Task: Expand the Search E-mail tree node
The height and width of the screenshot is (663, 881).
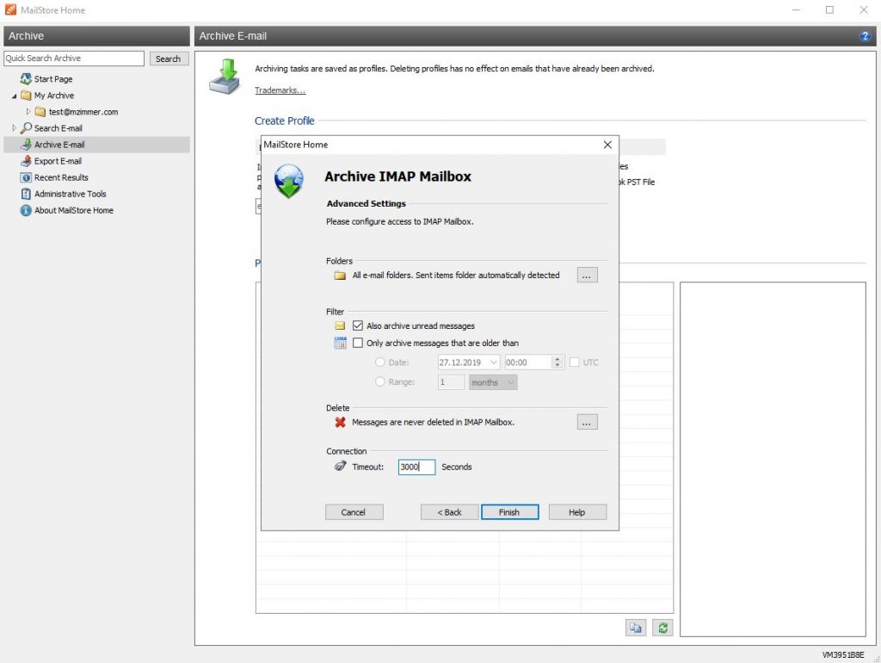Action: [14, 128]
